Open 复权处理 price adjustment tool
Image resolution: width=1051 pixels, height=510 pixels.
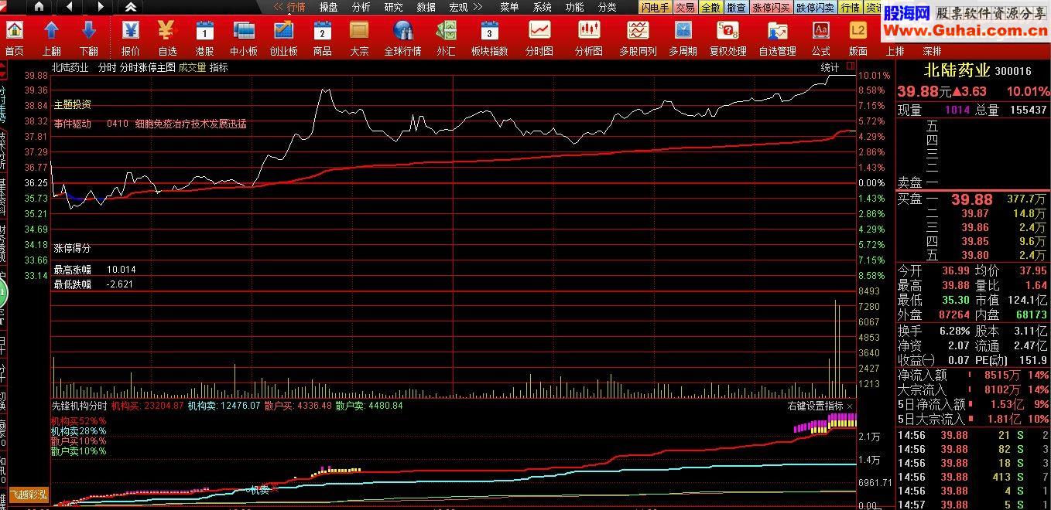(x=727, y=38)
